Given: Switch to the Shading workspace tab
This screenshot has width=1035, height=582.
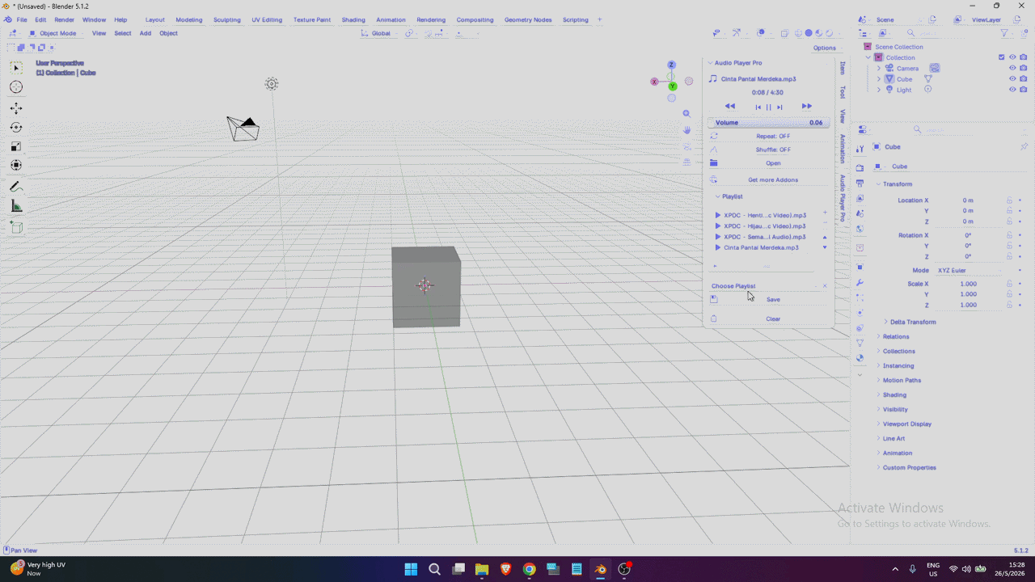Looking at the screenshot, I should click(x=353, y=19).
